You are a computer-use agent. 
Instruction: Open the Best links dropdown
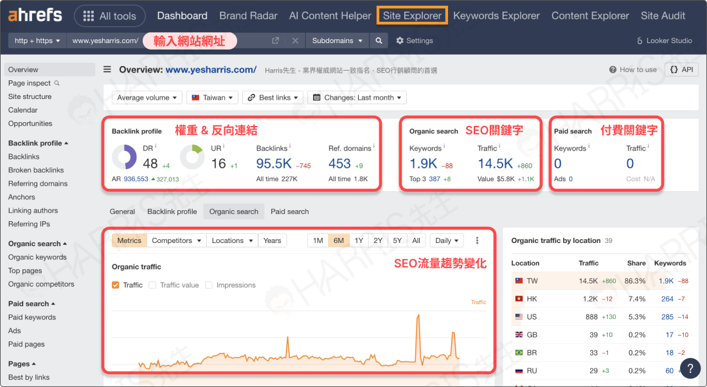tap(273, 98)
